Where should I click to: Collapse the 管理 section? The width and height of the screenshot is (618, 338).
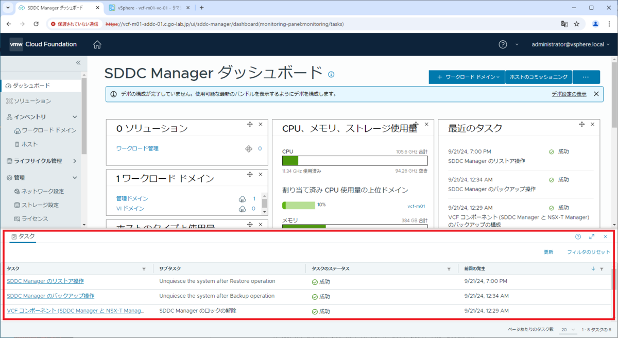[75, 178]
